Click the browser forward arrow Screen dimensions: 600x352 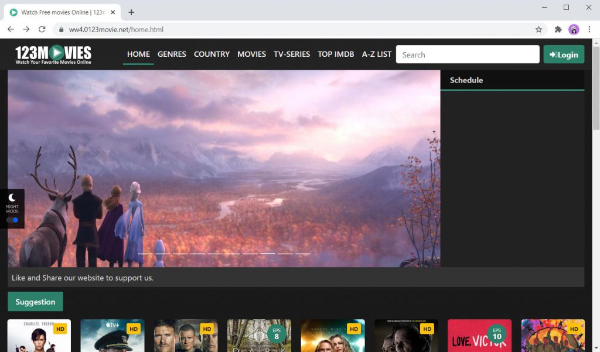[26, 29]
